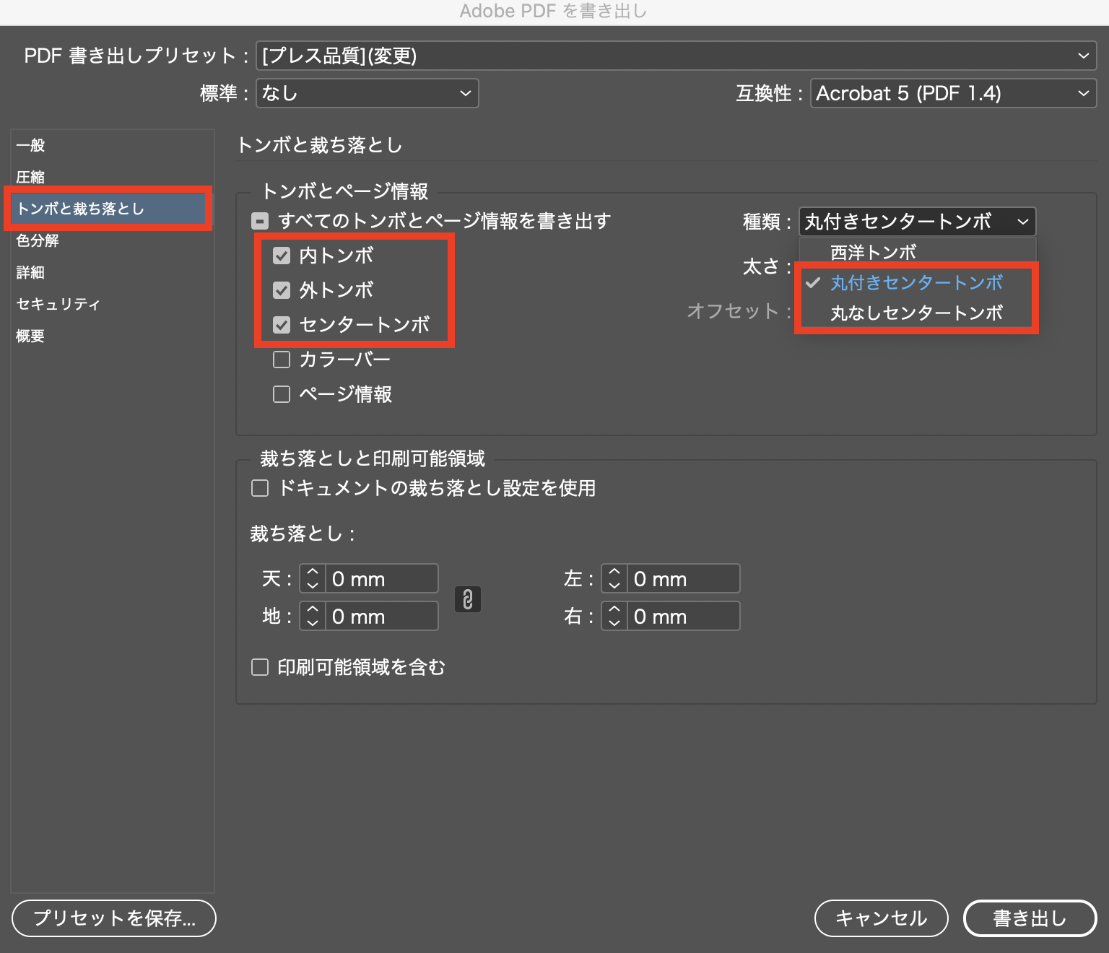Image resolution: width=1109 pixels, height=953 pixels.
Task: Click stepper arrows for 左 bleed
Action: (614, 578)
